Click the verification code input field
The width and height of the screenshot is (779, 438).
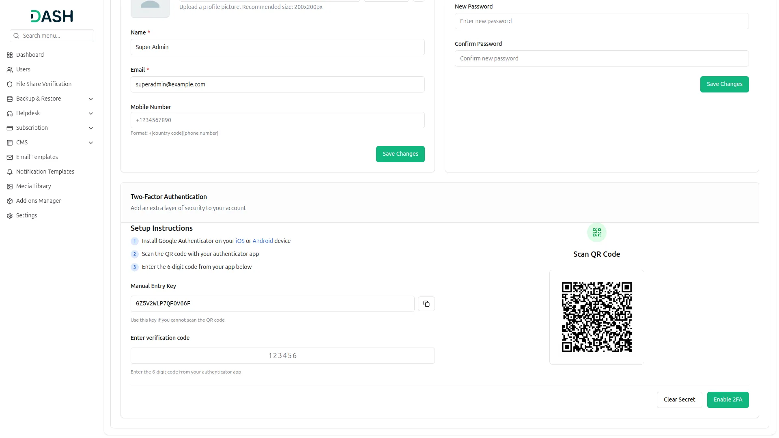coord(282,355)
